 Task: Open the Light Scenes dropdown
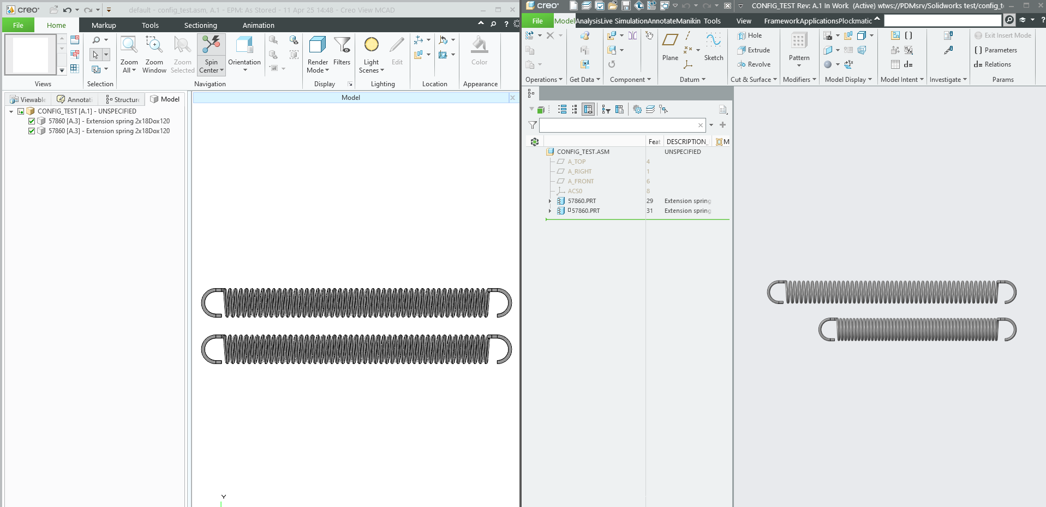click(x=382, y=70)
